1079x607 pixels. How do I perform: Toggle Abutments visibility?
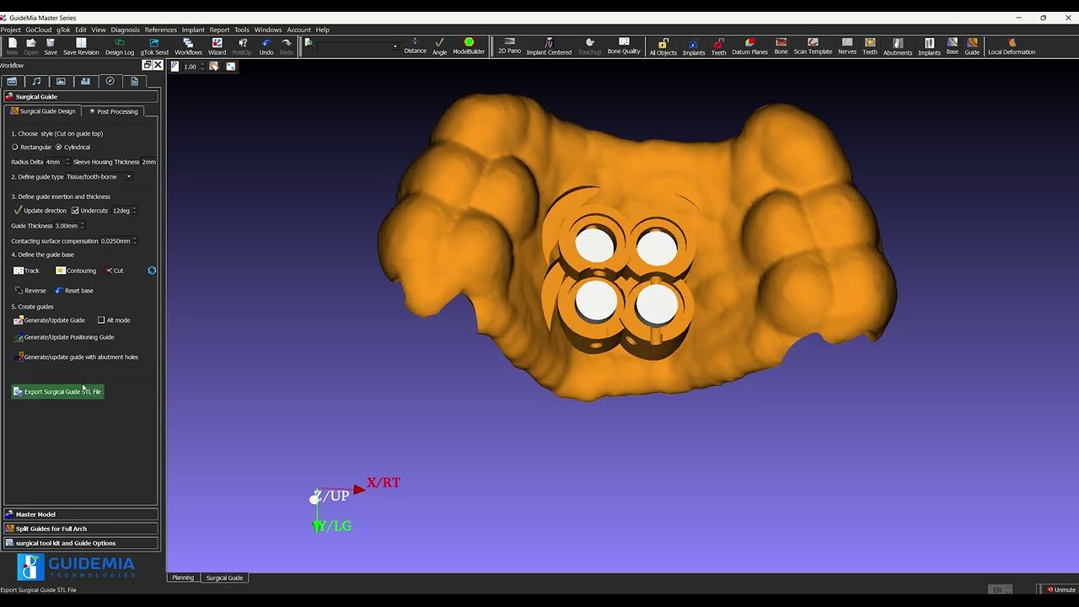(x=897, y=46)
